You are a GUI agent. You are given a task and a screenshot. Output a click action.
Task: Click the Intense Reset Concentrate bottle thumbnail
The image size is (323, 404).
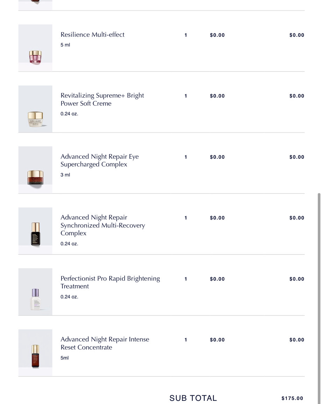[35, 353]
